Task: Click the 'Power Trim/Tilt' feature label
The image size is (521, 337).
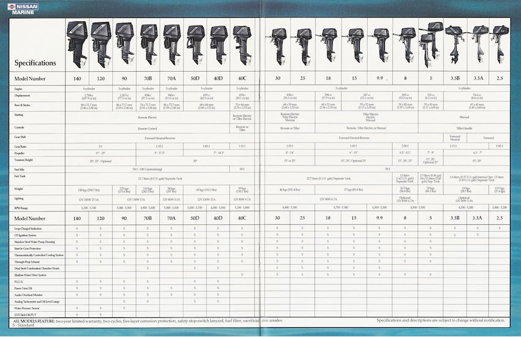Action: (x=23, y=289)
